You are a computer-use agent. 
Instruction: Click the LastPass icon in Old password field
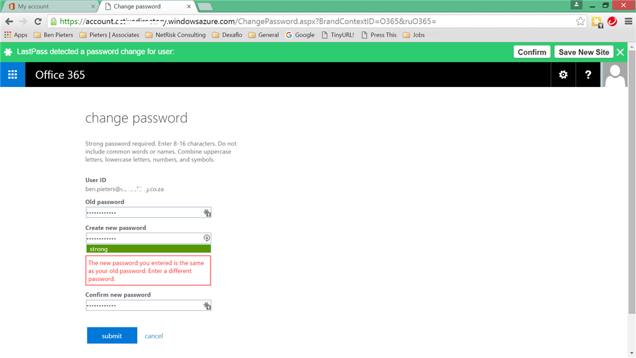[x=207, y=213]
